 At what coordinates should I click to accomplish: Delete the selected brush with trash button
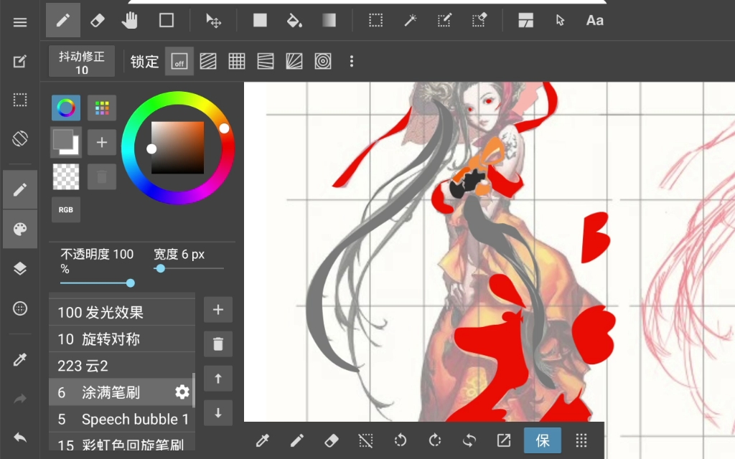pyautogui.click(x=218, y=344)
